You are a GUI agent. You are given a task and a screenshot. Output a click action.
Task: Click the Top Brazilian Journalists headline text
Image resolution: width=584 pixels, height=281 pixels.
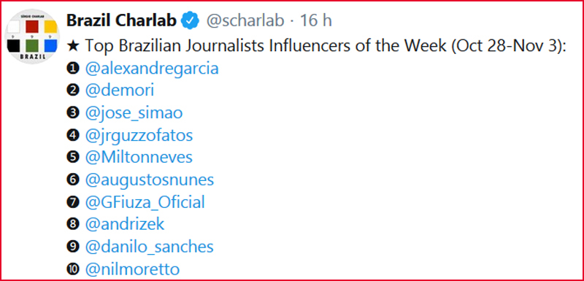tap(317, 46)
